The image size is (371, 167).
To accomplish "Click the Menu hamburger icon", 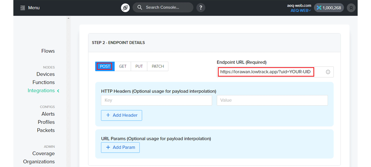I will point(23,8).
